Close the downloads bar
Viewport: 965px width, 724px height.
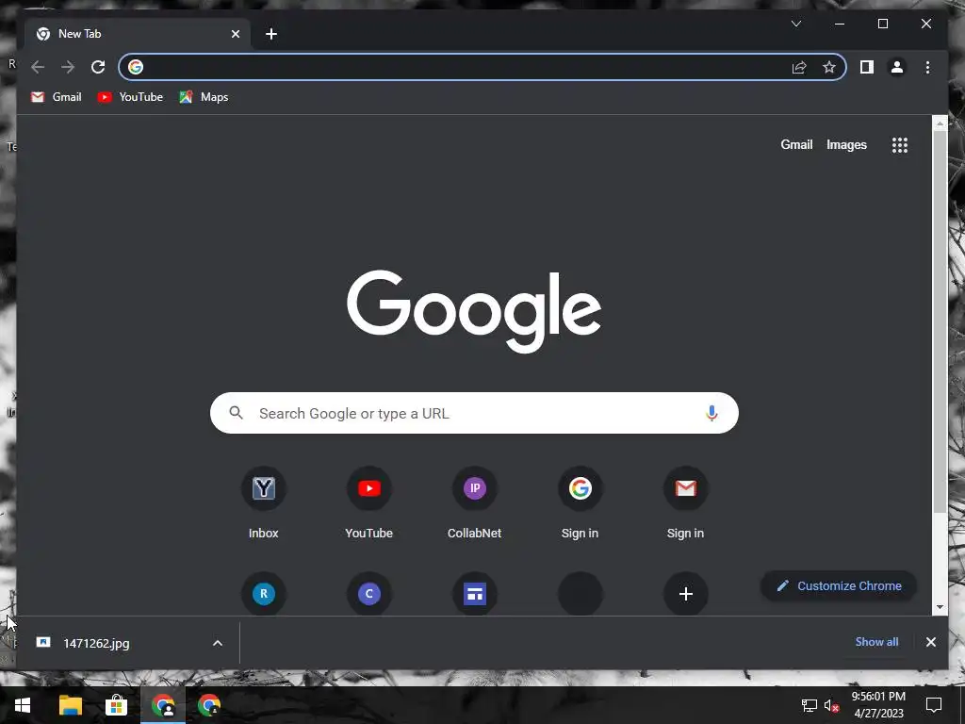(x=930, y=642)
